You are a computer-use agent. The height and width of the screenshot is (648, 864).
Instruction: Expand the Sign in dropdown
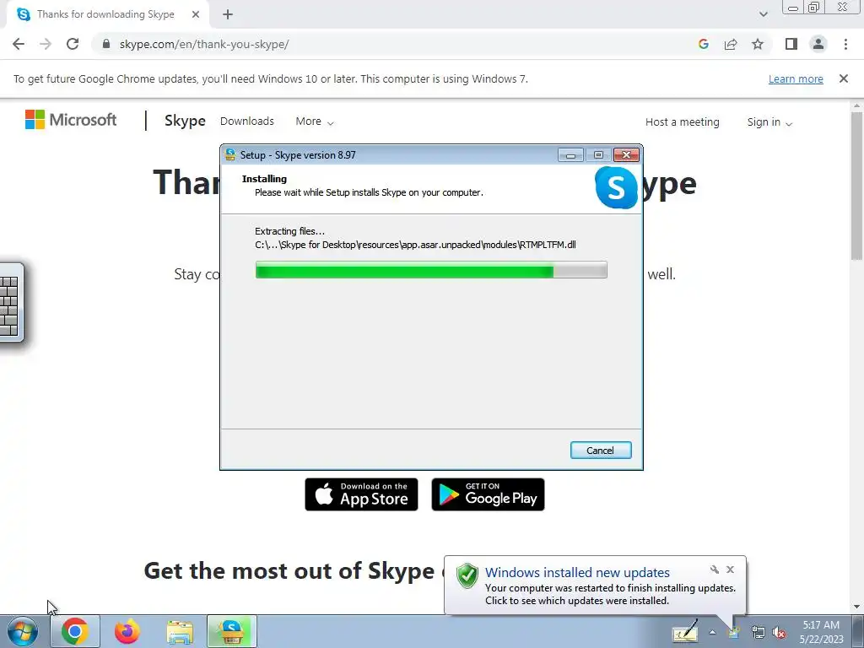click(769, 121)
